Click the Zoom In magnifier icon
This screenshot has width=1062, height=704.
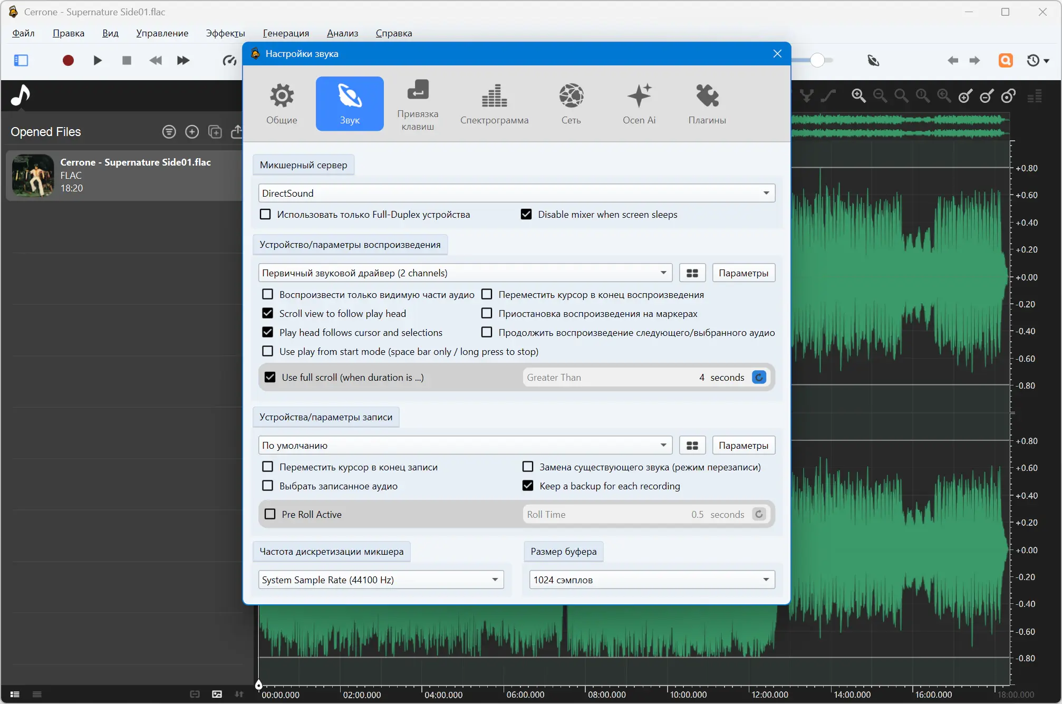click(x=858, y=96)
